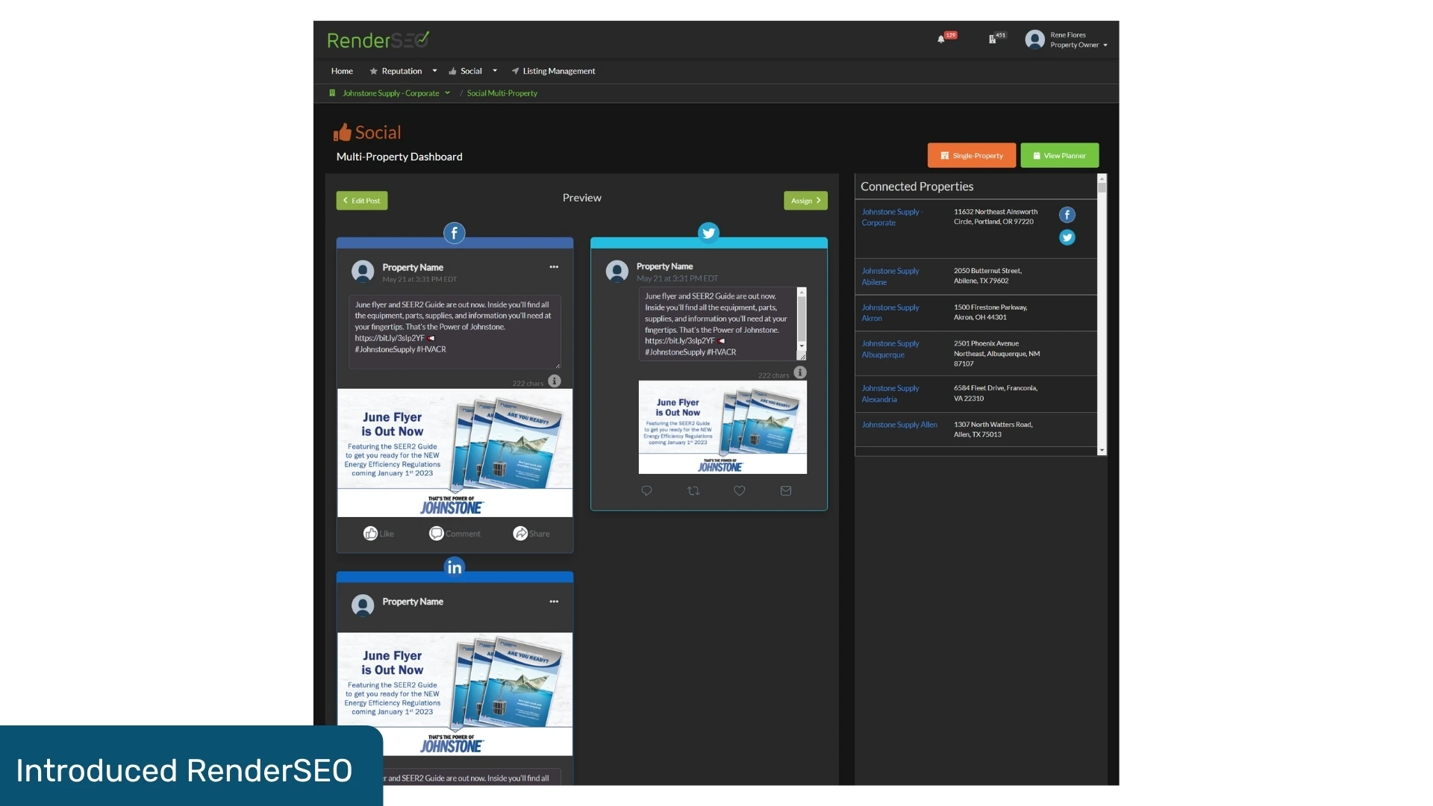Click the Connected Properties heading
Image resolution: width=1433 pixels, height=806 pixels.
pos(917,187)
